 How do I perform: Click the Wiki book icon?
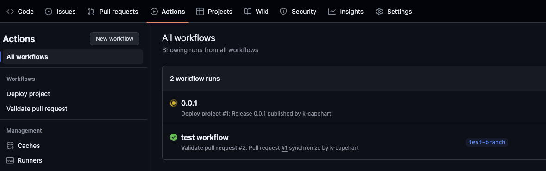[x=248, y=12]
